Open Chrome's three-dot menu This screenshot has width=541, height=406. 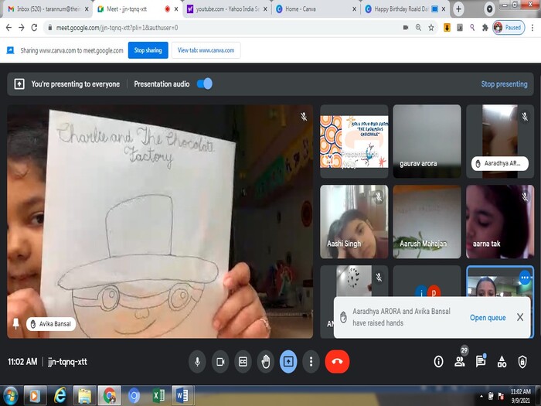532,28
